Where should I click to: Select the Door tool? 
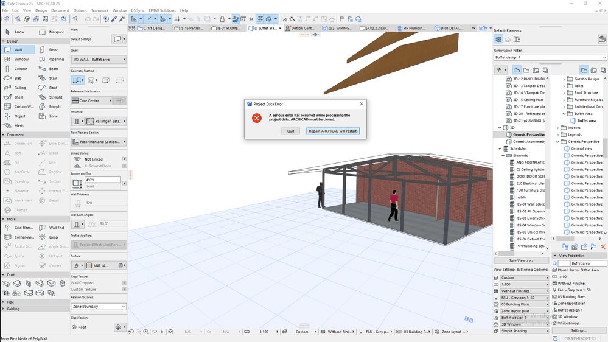point(53,50)
